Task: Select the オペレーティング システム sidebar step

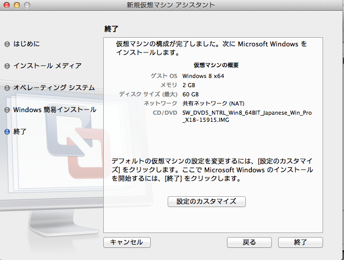Action: [x=54, y=88]
